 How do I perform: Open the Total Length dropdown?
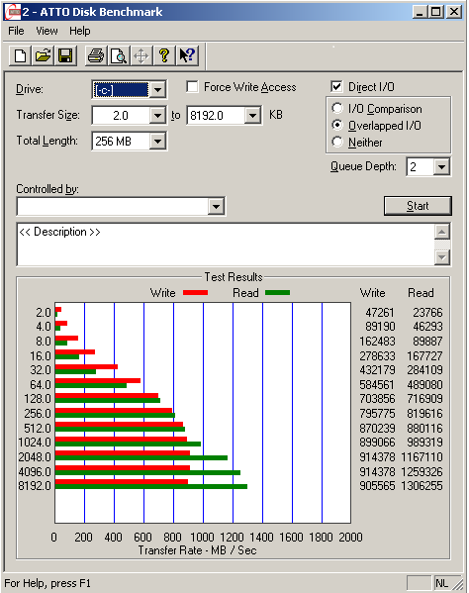pyautogui.click(x=157, y=142)
